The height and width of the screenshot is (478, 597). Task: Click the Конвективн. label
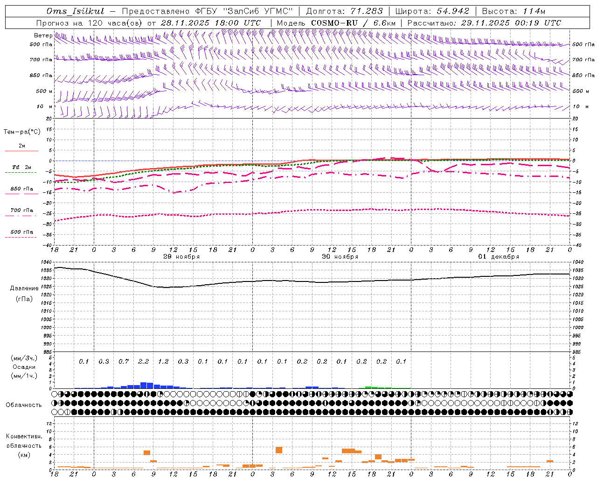[24, 436]
